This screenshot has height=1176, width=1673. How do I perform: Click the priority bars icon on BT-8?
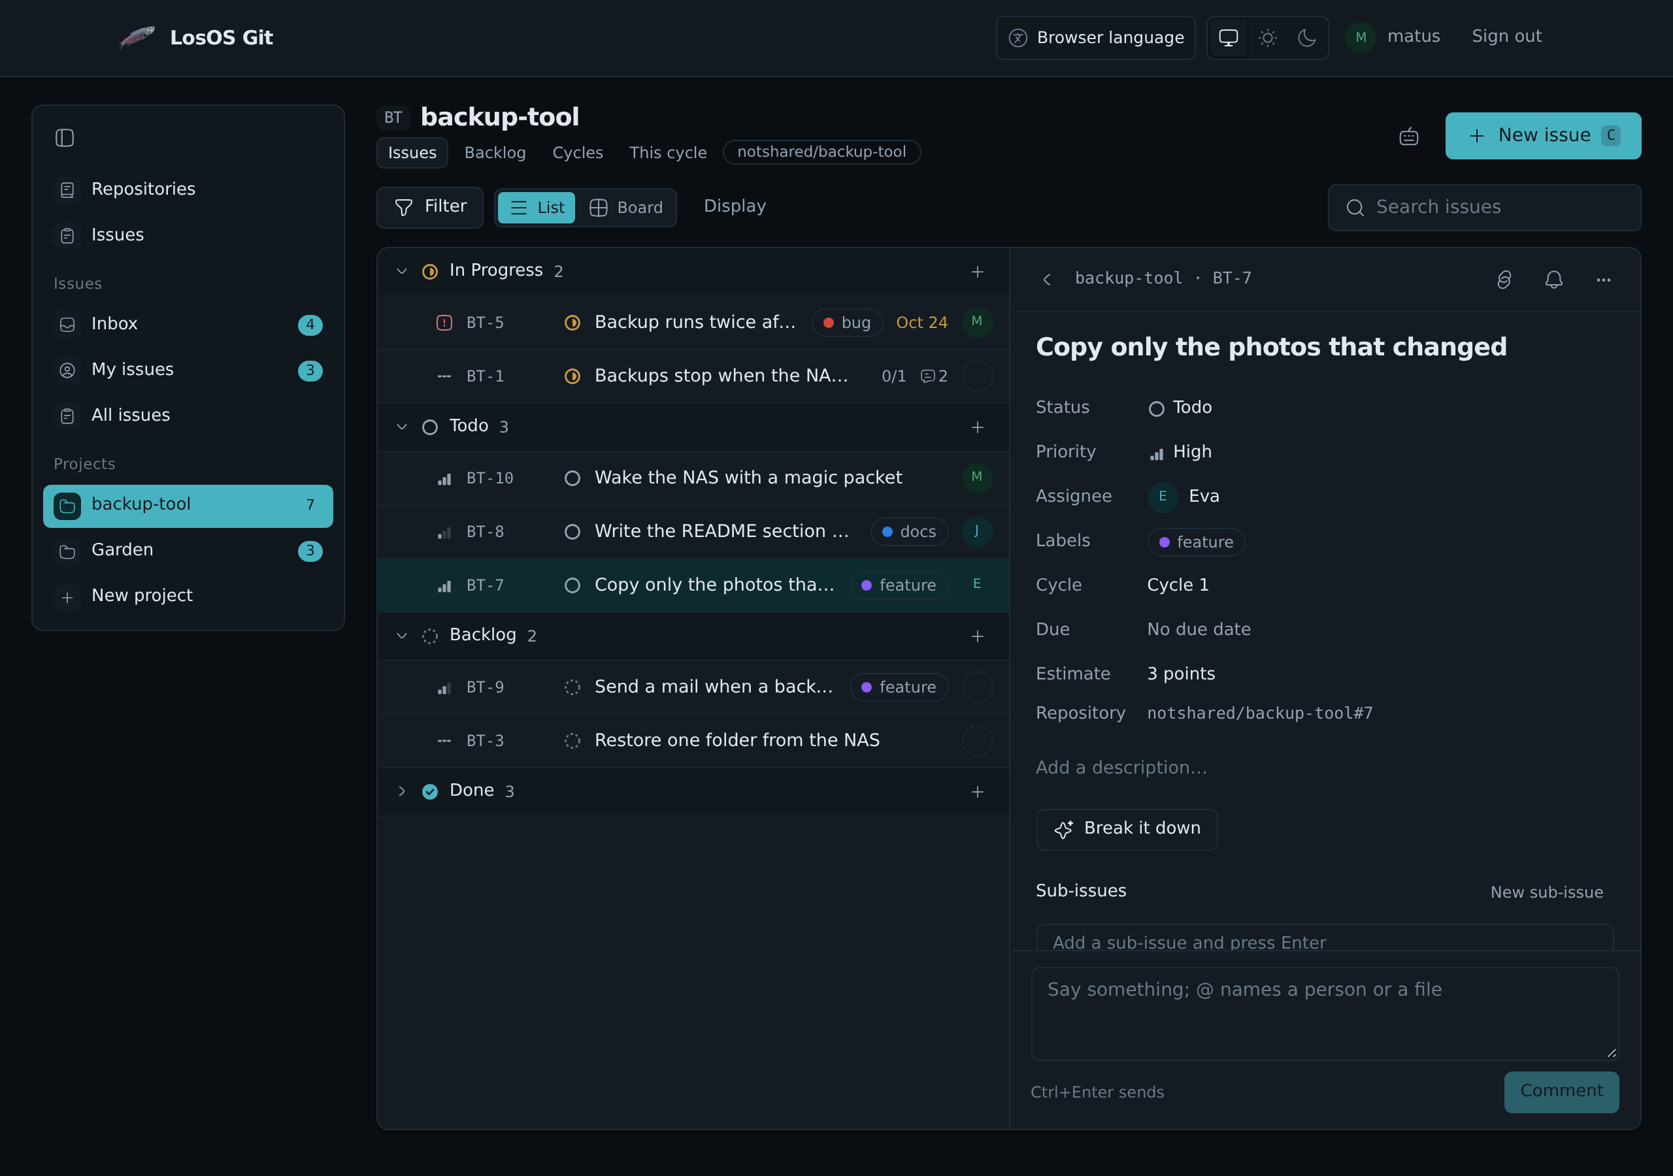tap(444, 532)
